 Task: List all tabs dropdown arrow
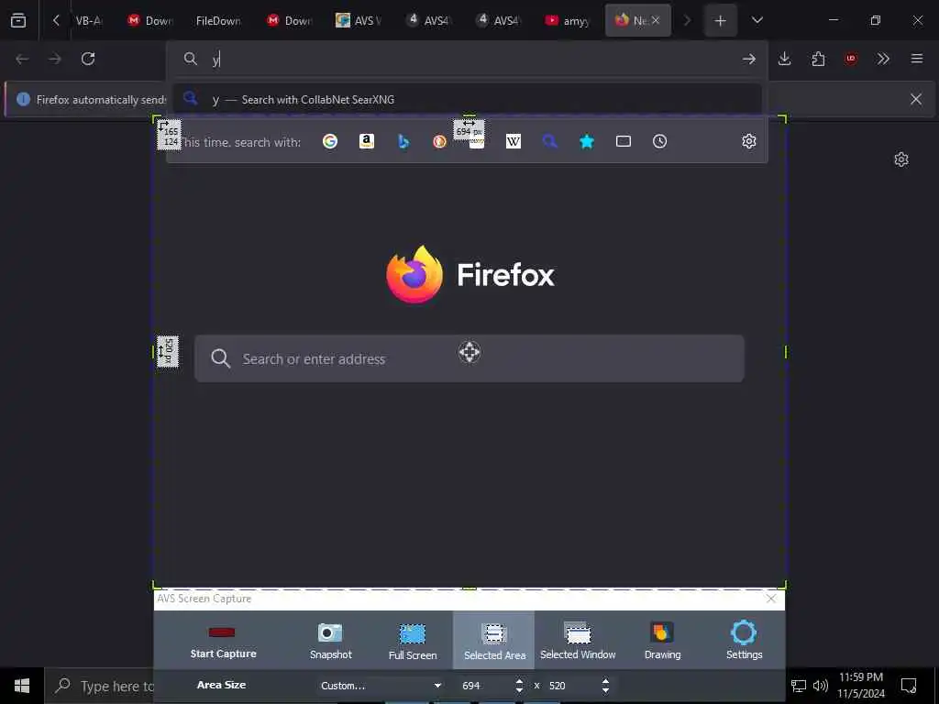point(757,20)
